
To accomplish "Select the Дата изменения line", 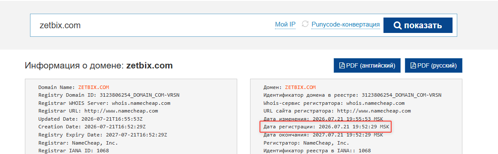I will [323, 119].
